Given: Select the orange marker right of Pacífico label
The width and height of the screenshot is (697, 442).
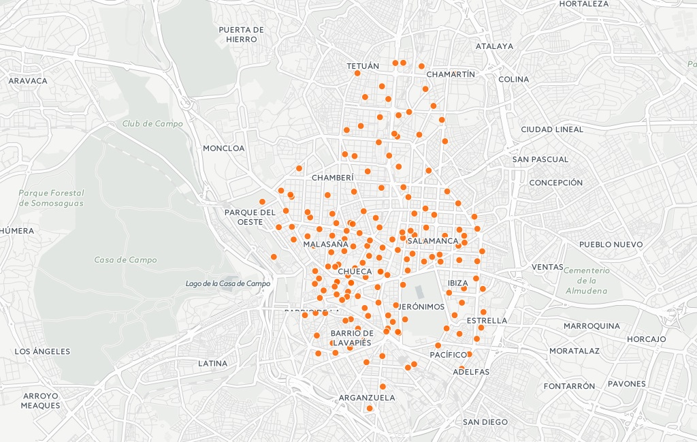Looking at the screenshot, I should pyautogui.click(x=469, y=354).
